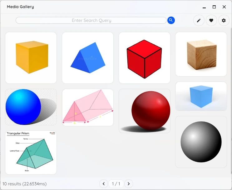Minimize the Media Gallery window
Viewport: 232px width, 190px height.
204,7
